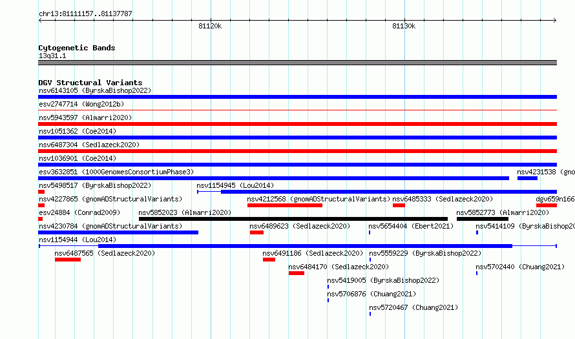The height and width of the screenshot is (339, 575).
Task: Click the blue bar under esv3632851
Action: (x=273, y=178)
